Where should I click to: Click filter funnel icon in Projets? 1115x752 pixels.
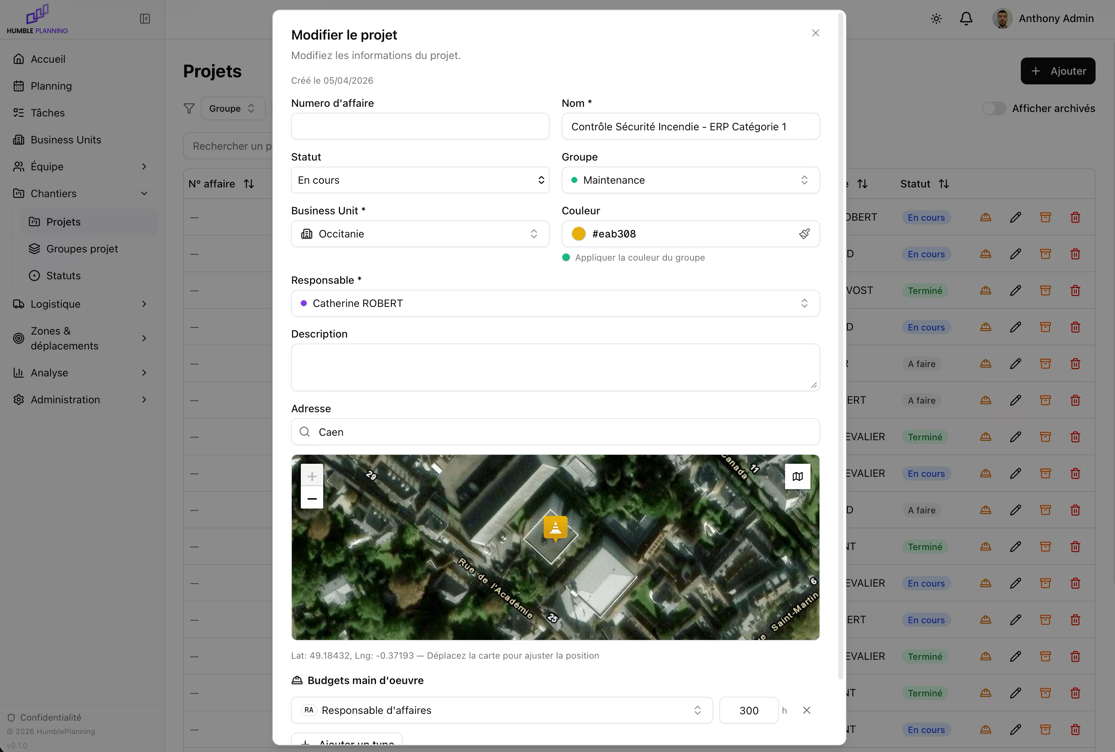[x=189, y=109]
